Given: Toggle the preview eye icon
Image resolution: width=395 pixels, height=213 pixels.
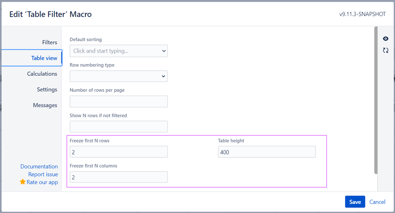Looking at the screenshot, I should pyautogui.click(x=386, y=39).
